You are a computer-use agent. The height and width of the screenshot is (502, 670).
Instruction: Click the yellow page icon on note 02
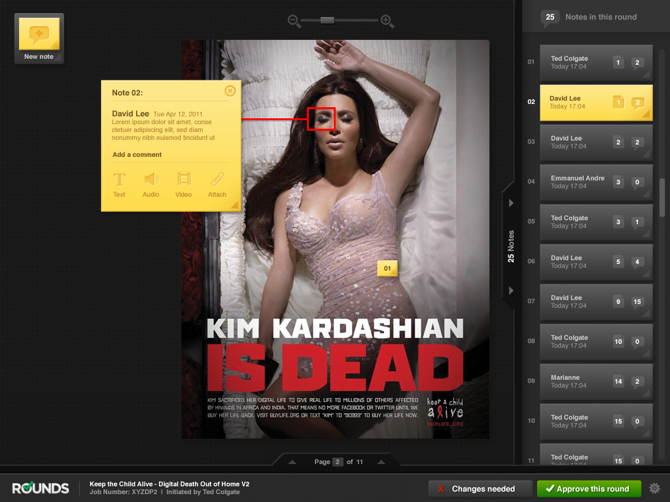618,103
